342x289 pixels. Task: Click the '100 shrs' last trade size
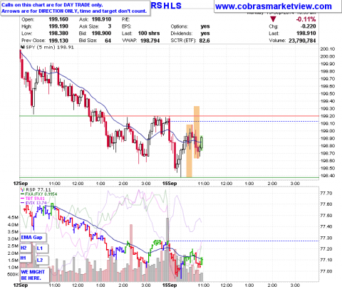(149, 33)
